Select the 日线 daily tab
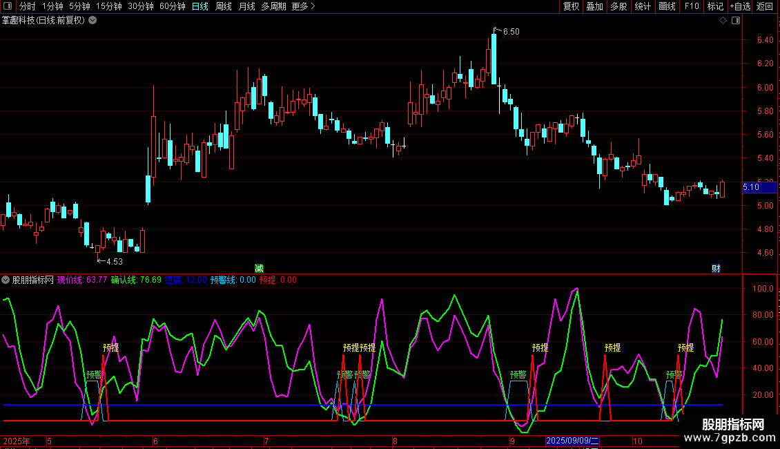The image size is (780, 449). click(x=200, y=6)
